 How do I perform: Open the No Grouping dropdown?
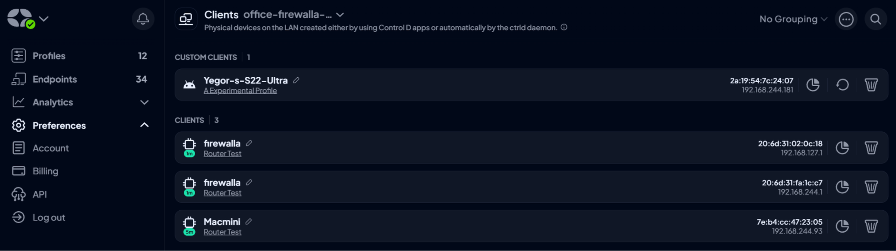coord(793,19)
